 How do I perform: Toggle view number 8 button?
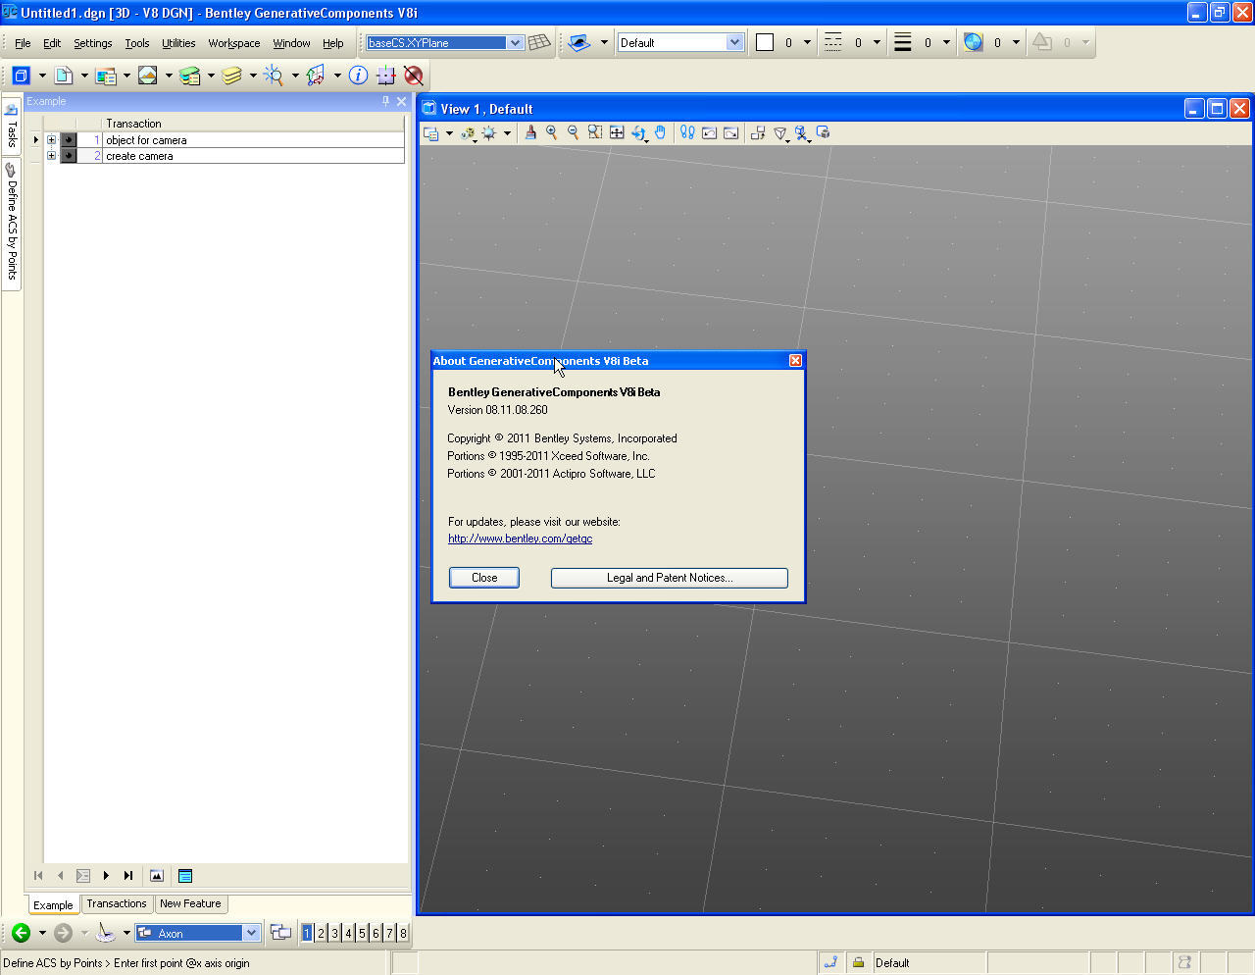pos(403,933)
